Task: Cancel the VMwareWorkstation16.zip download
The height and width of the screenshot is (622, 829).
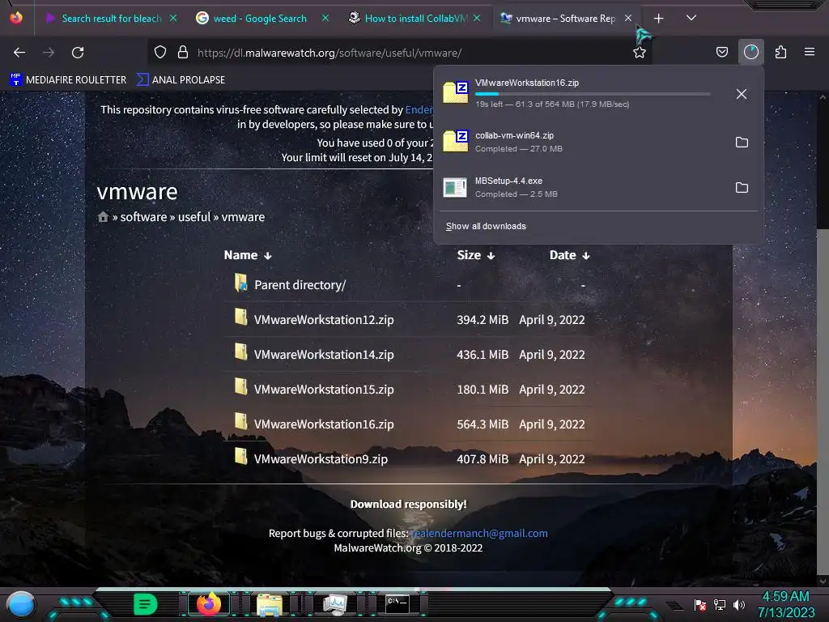Action: click(742, 94)
